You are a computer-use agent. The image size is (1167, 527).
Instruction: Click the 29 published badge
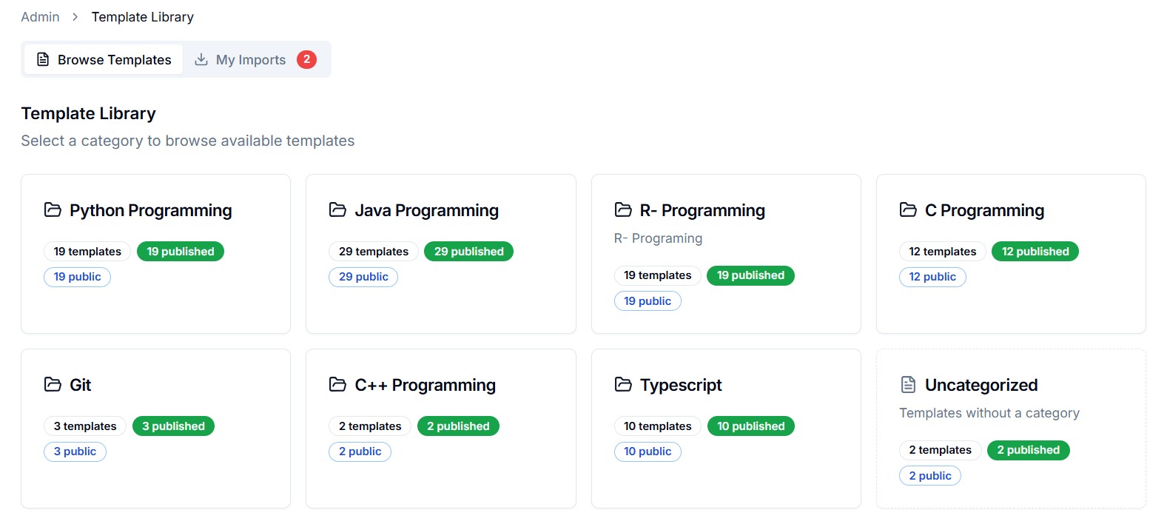tap(468, 252)
